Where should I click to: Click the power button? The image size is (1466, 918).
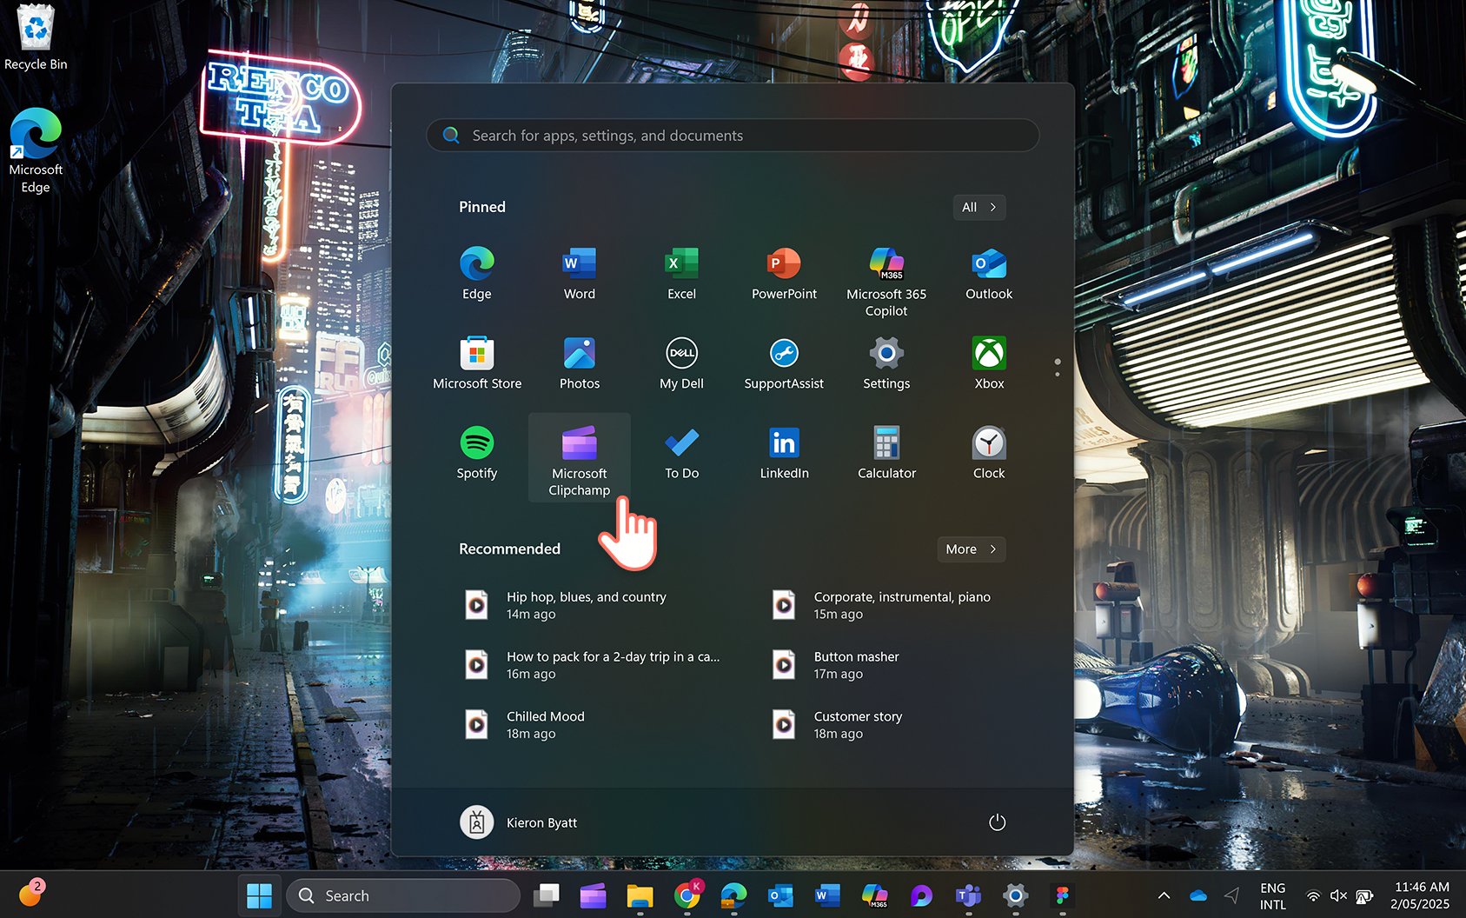pos(997,822)
